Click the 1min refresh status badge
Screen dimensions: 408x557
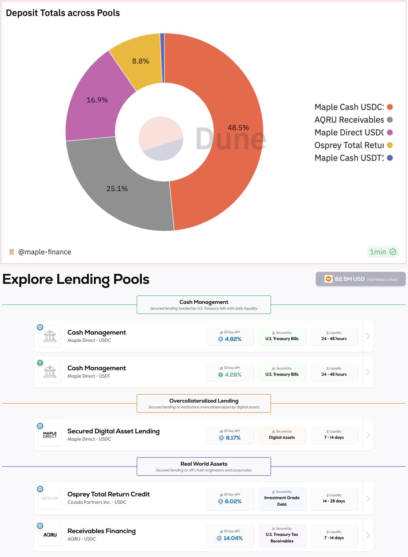pyautogui.click(x=383, y=252)
